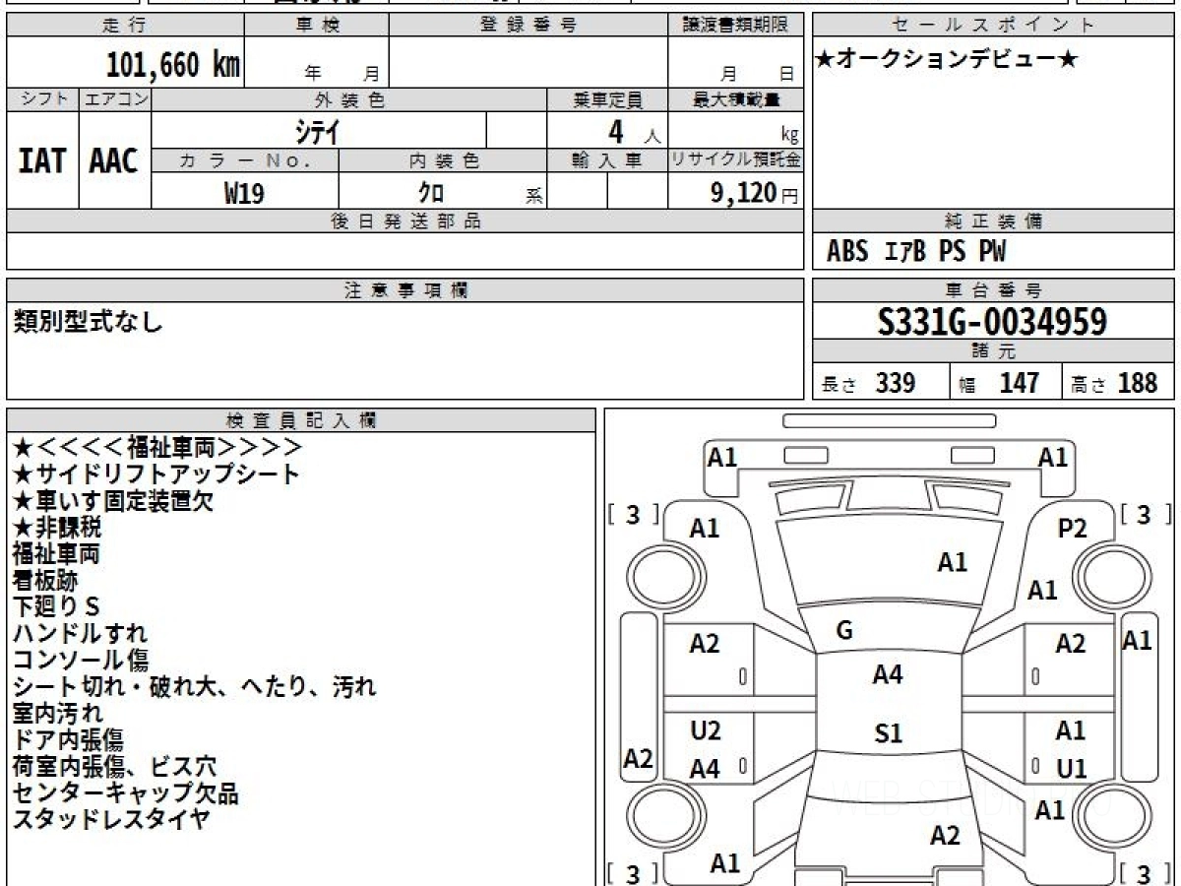Select the inspector note ハンドルすれ

[81, 633]
